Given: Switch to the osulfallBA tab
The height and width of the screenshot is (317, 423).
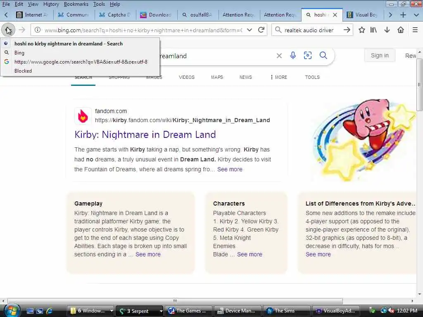Looking at the screenshot, I should tap(198, 15).
